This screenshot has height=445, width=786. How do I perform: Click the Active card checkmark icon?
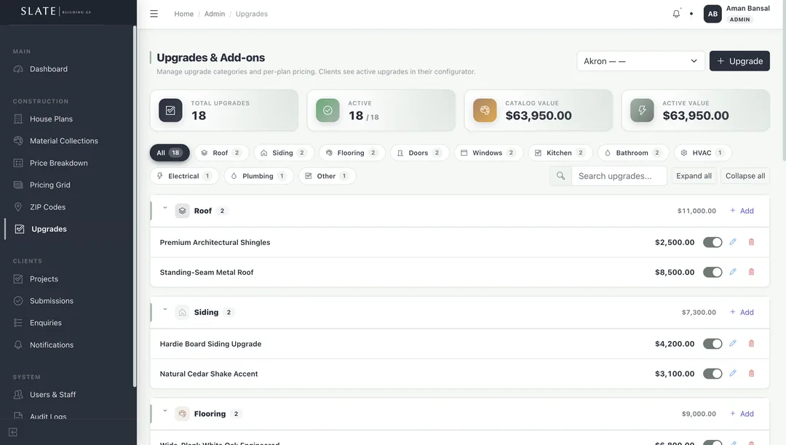tap(327, 110)
